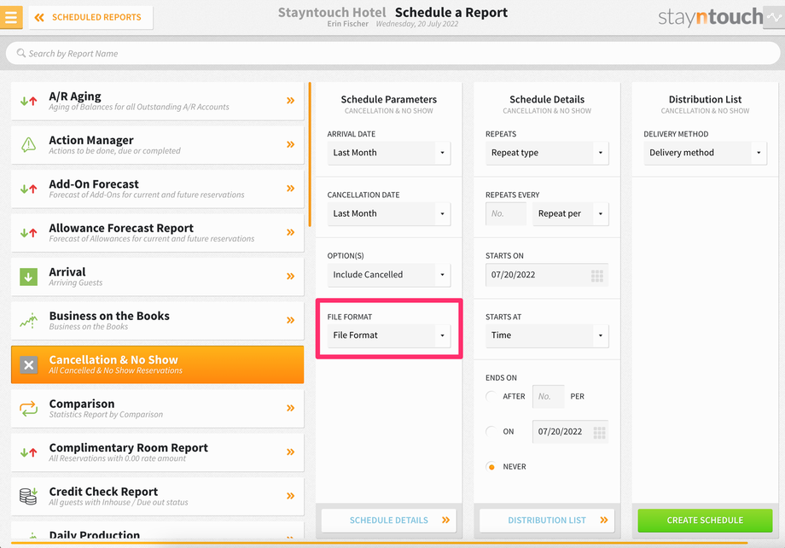Open the Repeat per dropdown

tap(571, 214)
